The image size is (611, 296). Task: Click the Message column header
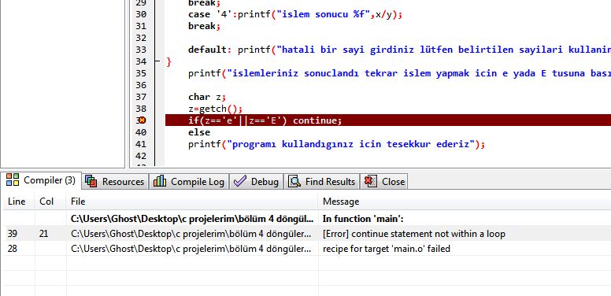point(341,202)
